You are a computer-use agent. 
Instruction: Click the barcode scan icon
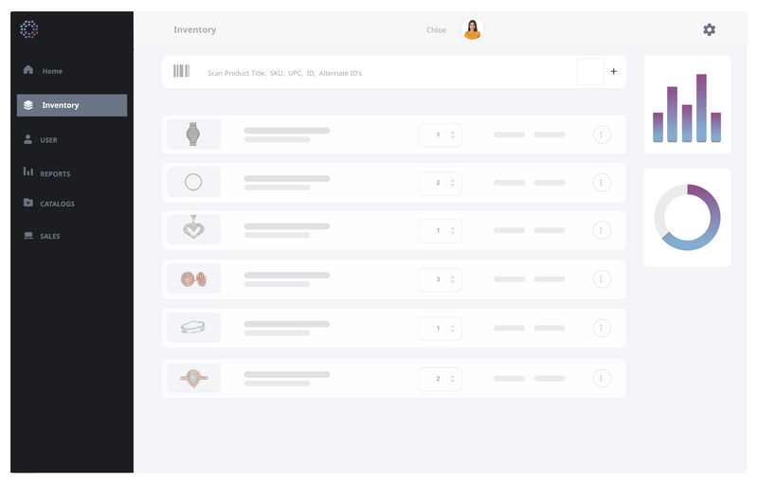[x=181, y=71]
